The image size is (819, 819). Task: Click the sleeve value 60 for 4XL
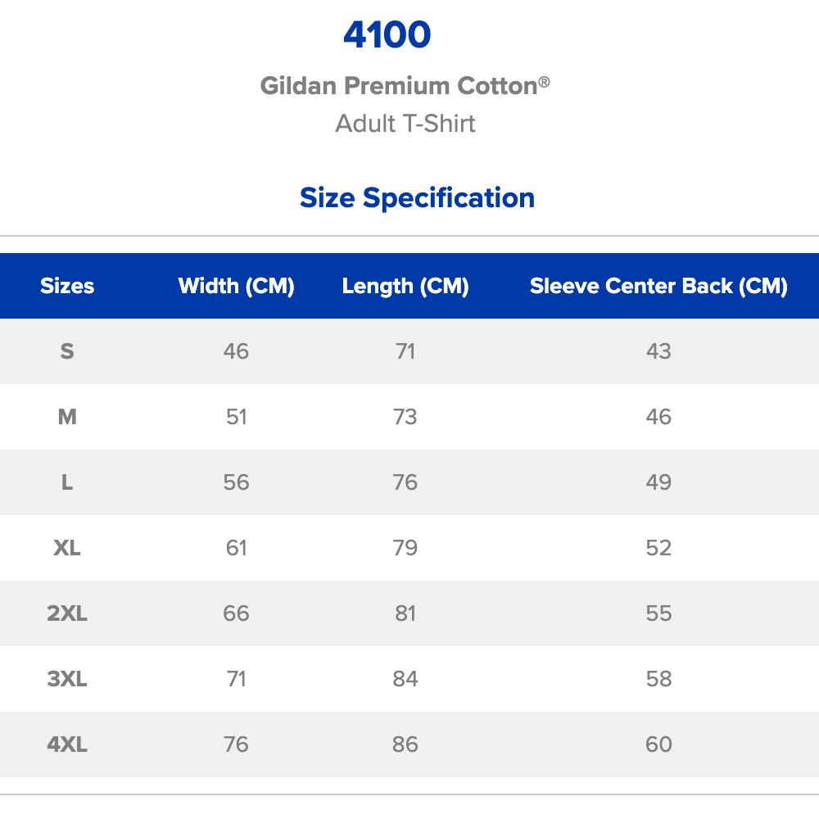[658, 744]
